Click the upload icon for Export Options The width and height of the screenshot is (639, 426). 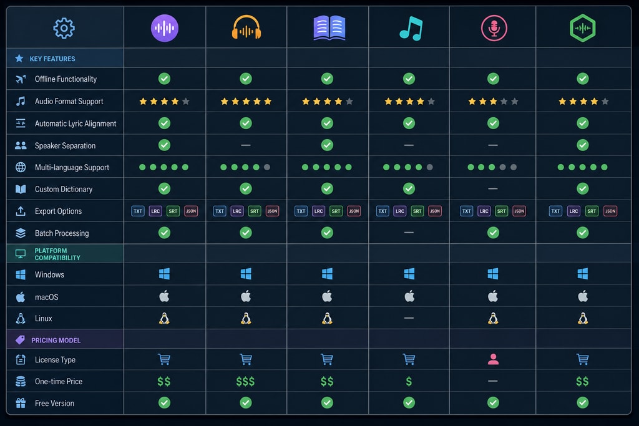click(x=21, y=211)
